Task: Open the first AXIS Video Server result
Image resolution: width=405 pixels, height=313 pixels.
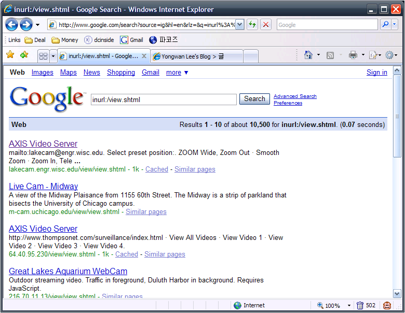Action: click(x=43, y=144)
